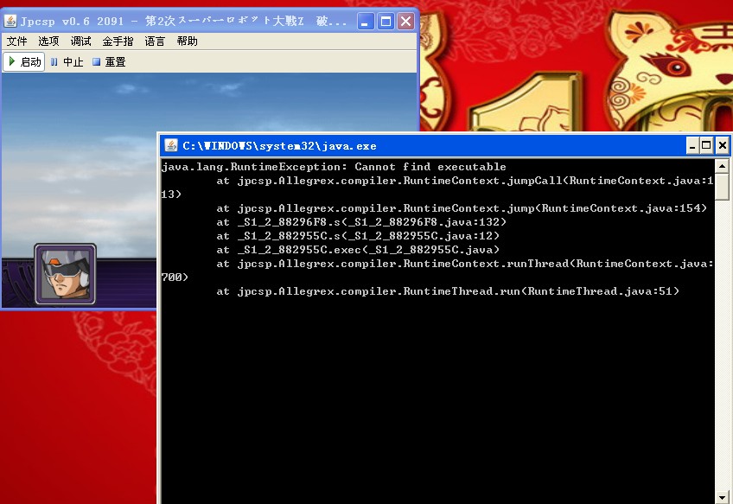Reset the emulator with 重置 button
This screenshot has height=504, width=733.
point(109,61)
